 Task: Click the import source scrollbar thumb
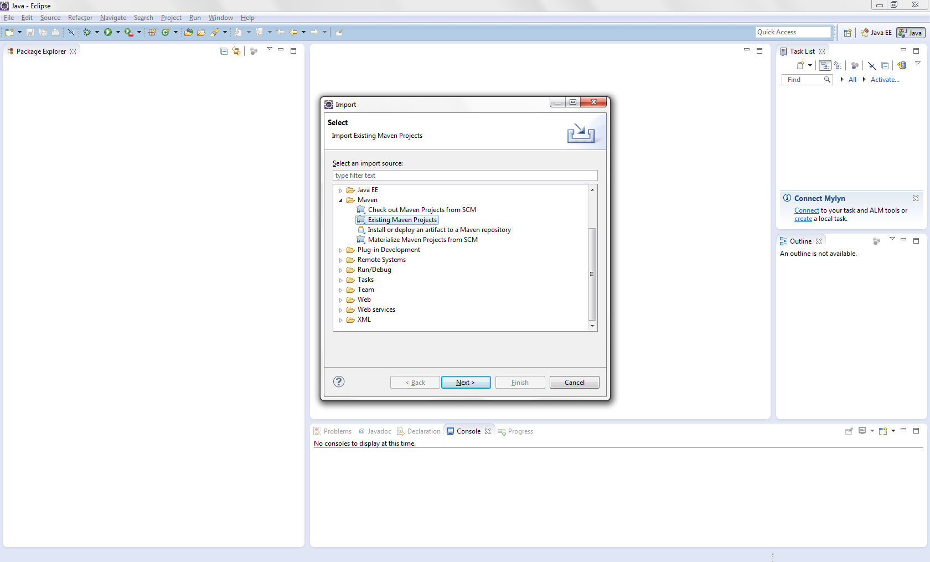(592, 274)
